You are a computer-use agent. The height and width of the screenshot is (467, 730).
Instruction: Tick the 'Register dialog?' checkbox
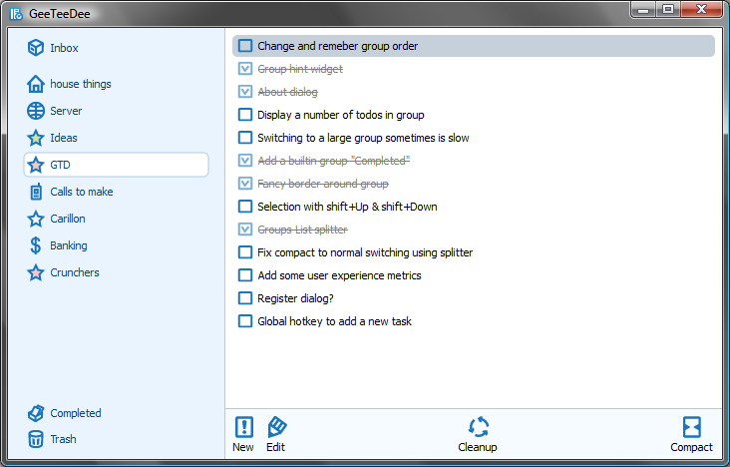click(245, 298)
